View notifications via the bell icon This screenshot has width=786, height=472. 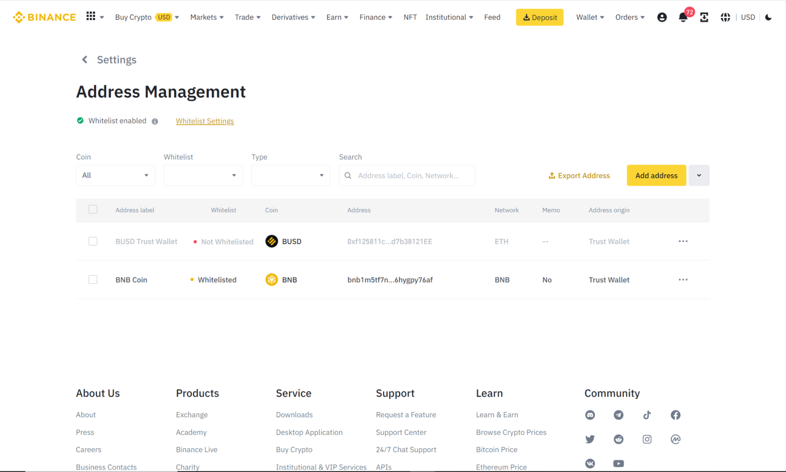tap(683, 17)
